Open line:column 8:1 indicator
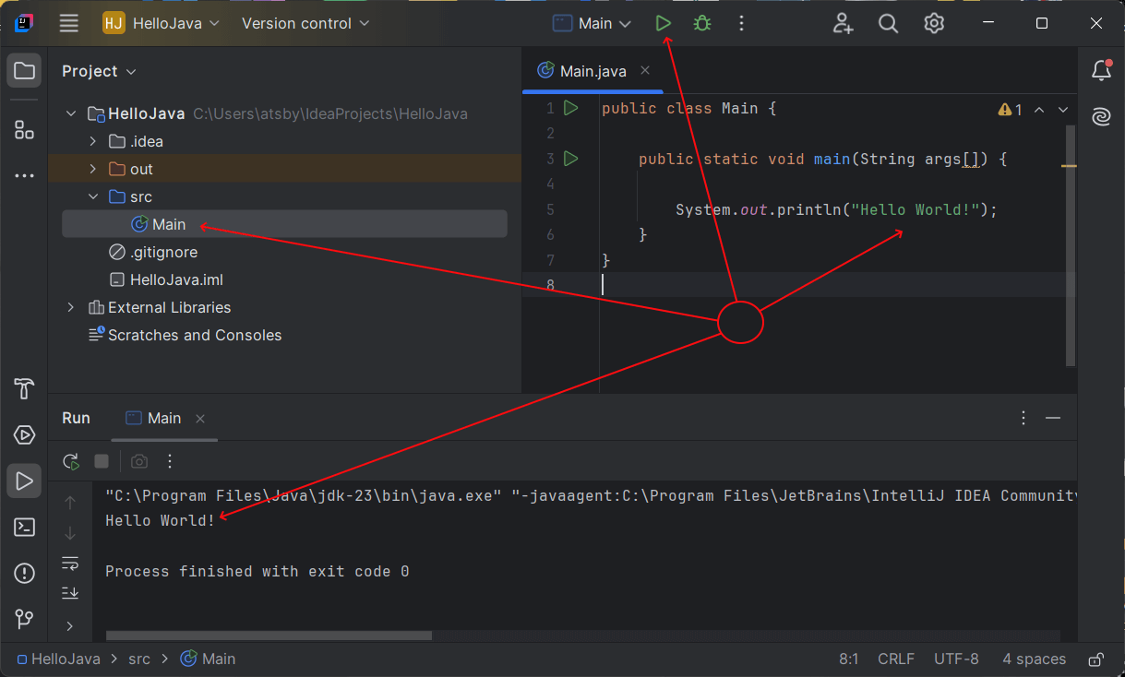The image size is (1125, 677). point(849,659)
